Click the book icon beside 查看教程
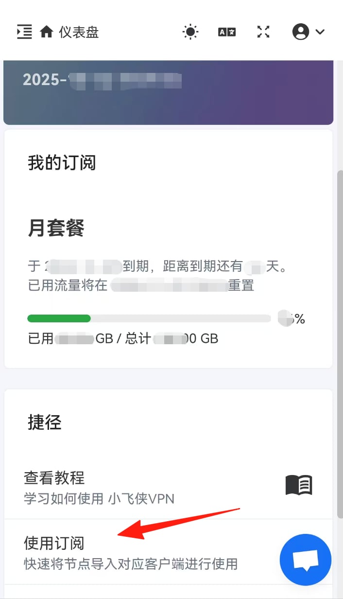343x599 pixels. [x=298, y=485]
